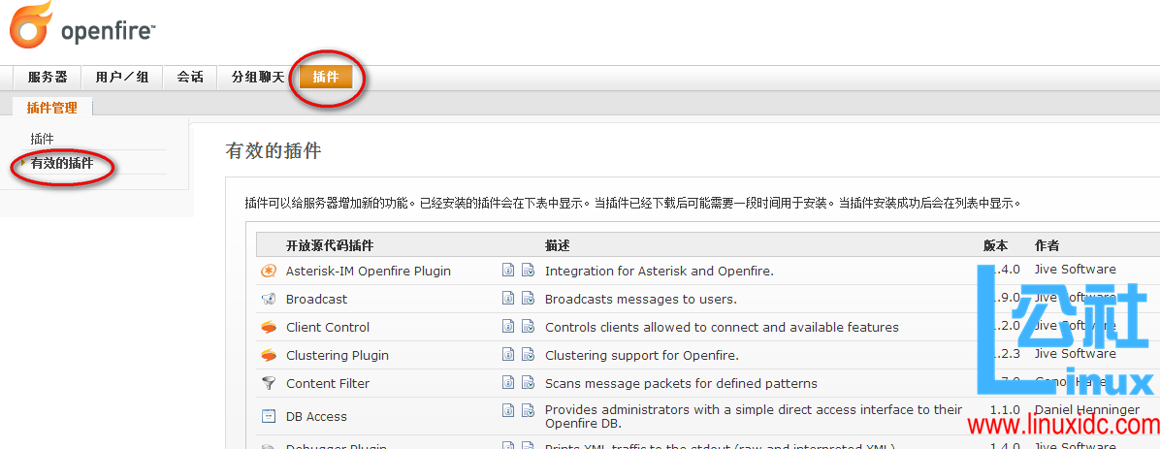Open the readme icon for Content Filter

[508, 382]
